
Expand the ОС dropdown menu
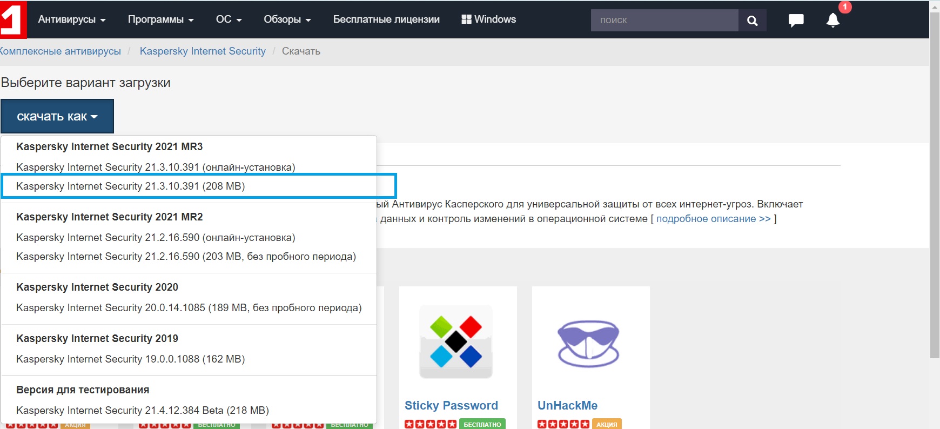229,19
